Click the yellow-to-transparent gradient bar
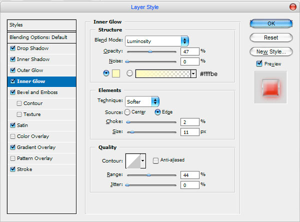Viewport: 300px width, 222px height. click(x=163, y=73)
